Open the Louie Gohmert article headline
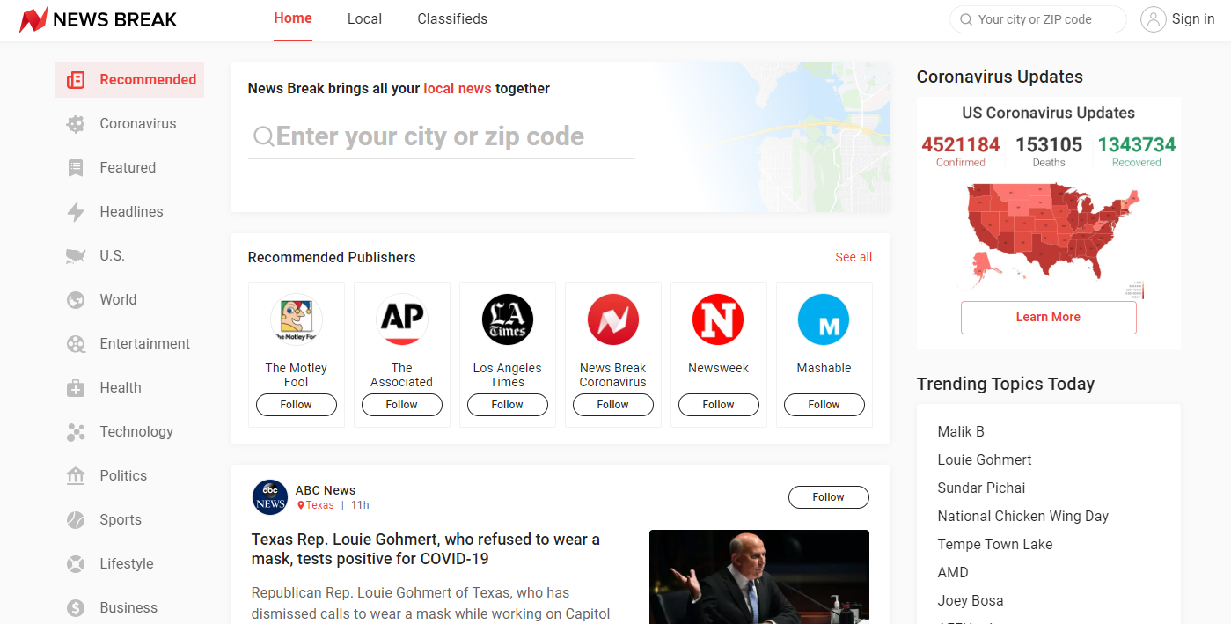This screenshot has height=624, width=1231. 426,549
